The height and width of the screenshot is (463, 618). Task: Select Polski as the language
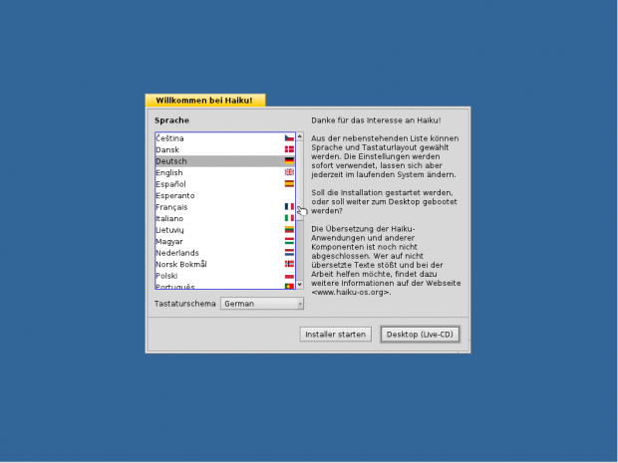167,276
